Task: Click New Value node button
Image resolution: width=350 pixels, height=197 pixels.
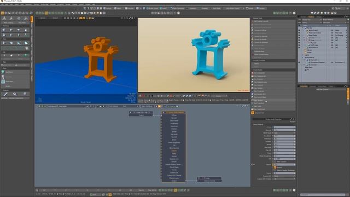Action: coord(273,106)
